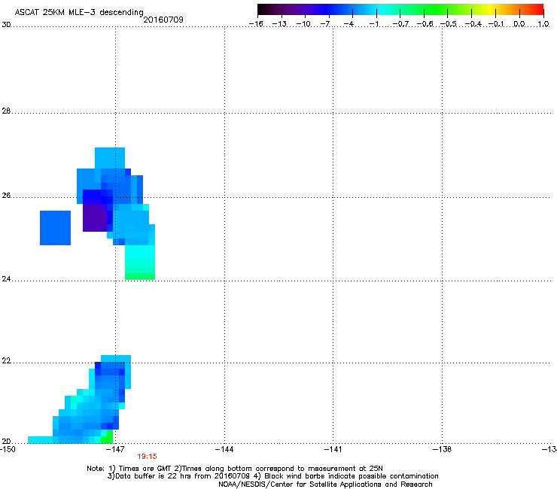Click the latitude label 26
Image resolution: width=557 pixels, height=489 pixels.
coord(6,196)
